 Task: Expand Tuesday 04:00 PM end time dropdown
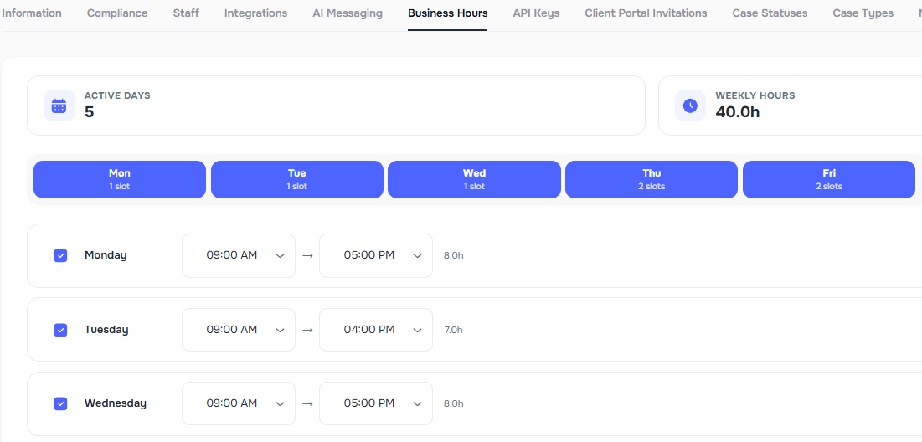(x=376, y=330)
